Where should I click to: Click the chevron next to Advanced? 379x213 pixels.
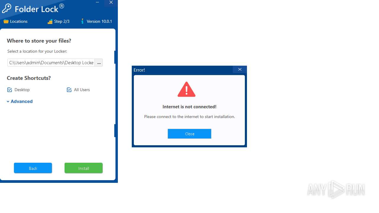tap(8, 101)
